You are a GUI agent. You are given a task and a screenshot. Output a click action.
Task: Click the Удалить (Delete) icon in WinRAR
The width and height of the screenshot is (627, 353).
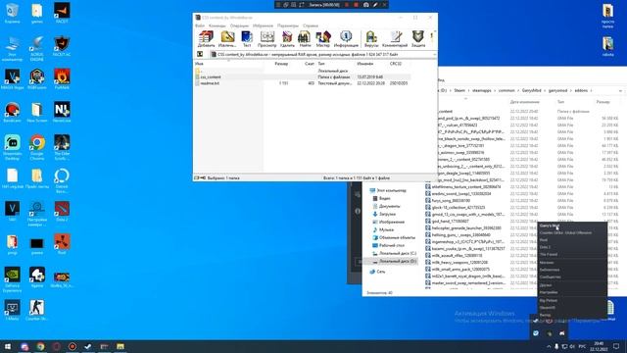click(287, 39)
